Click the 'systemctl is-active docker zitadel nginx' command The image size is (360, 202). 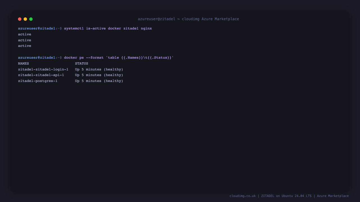(108, 29)
